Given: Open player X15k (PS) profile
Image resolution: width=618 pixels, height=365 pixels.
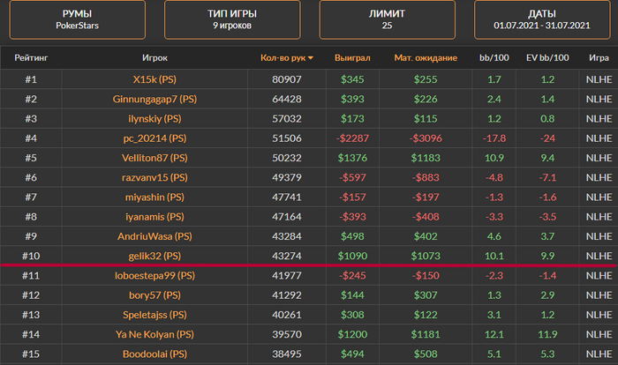Looking at the screenshot, I should tap(154, 79).
